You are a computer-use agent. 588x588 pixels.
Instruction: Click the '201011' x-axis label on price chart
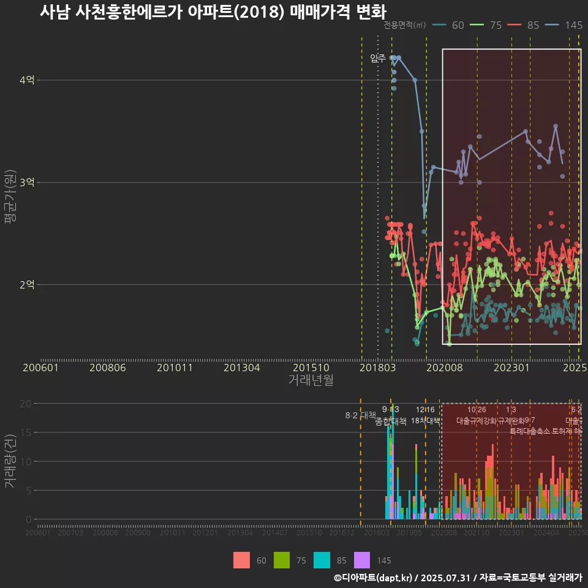[x=175, y=367]
